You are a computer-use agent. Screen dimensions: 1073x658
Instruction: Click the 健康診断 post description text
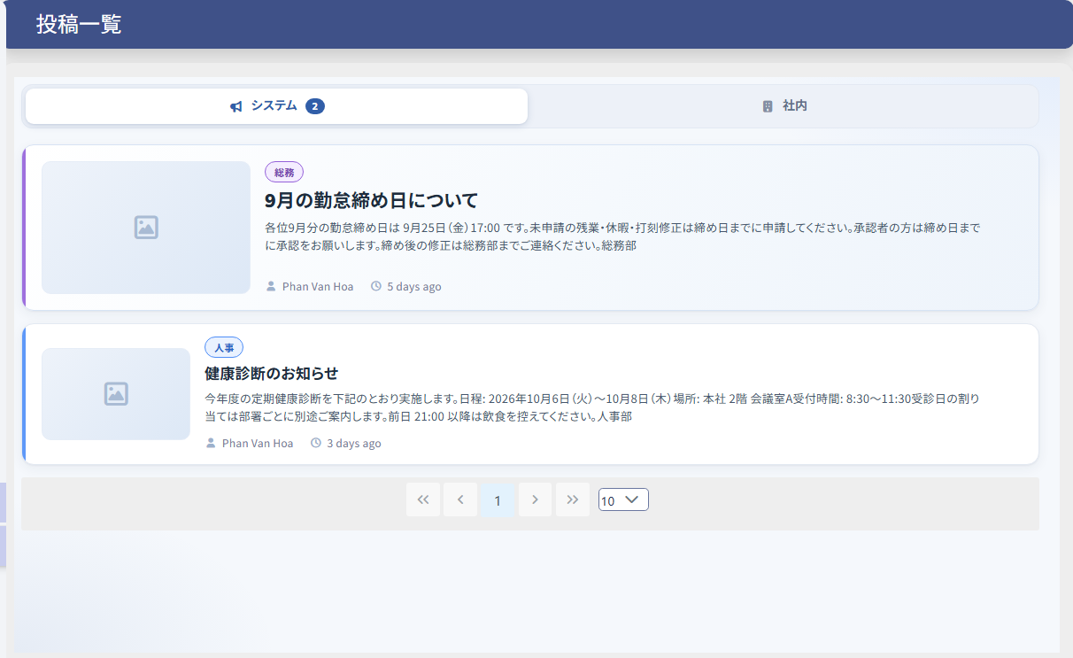592,407
